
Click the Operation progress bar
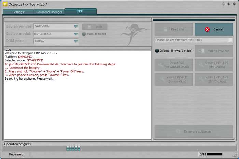[119, 148]
